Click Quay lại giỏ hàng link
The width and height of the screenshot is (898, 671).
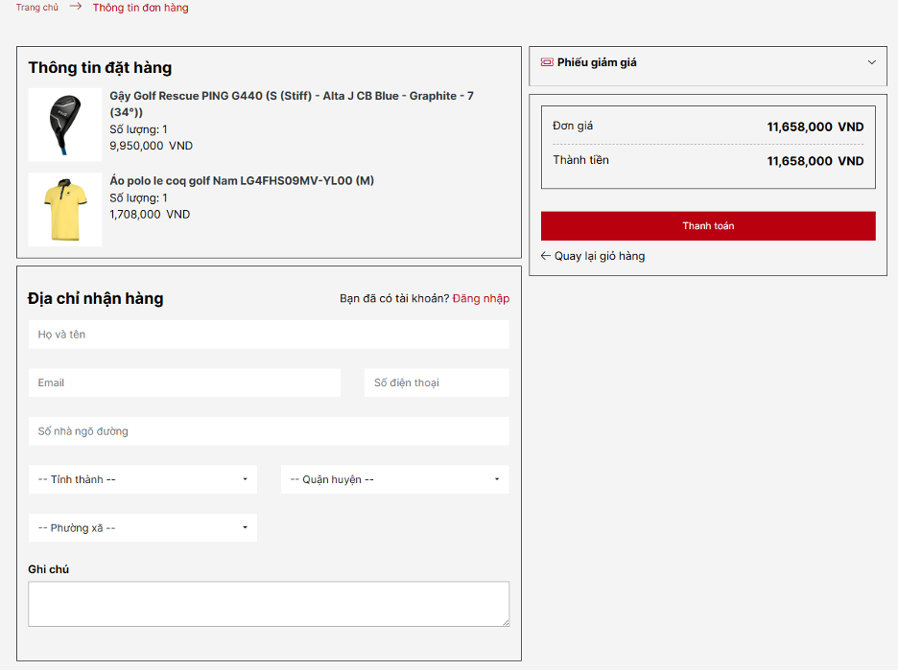(599, 256)
